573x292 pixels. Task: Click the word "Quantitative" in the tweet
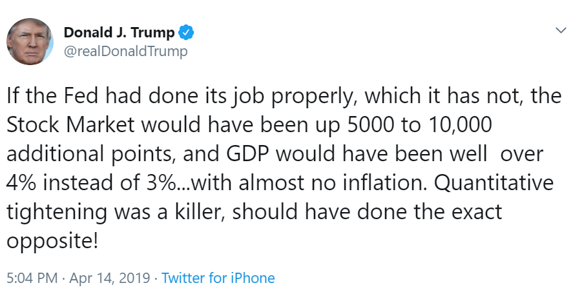494,184
